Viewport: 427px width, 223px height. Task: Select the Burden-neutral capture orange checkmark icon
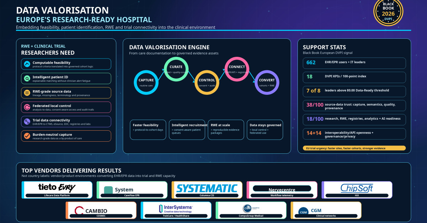tap(27, 136)
